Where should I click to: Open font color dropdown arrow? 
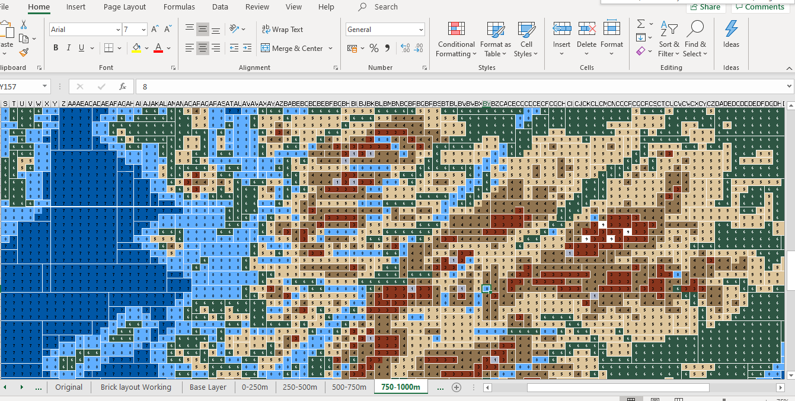[169, 49]
